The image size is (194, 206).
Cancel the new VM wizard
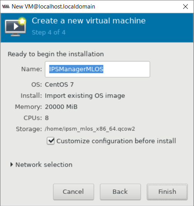tap(73, 192)
